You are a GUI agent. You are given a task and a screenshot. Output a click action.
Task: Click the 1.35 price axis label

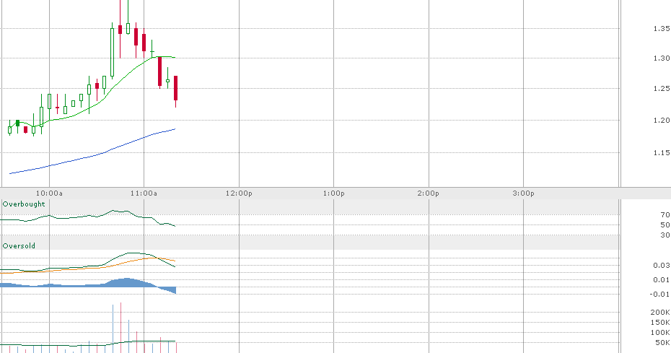tap(662, 29)
